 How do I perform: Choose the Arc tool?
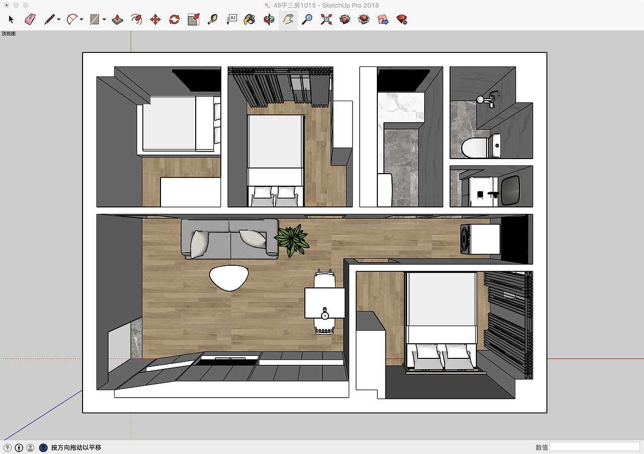[x=72, y=20]
